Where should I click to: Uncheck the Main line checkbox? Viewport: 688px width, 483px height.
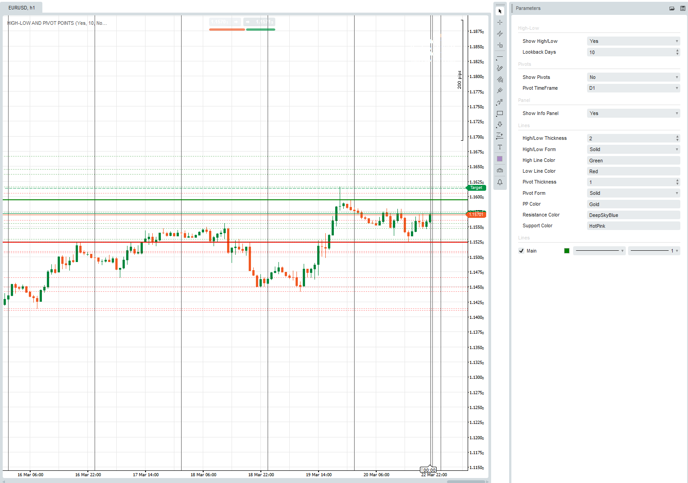point(521,251)
